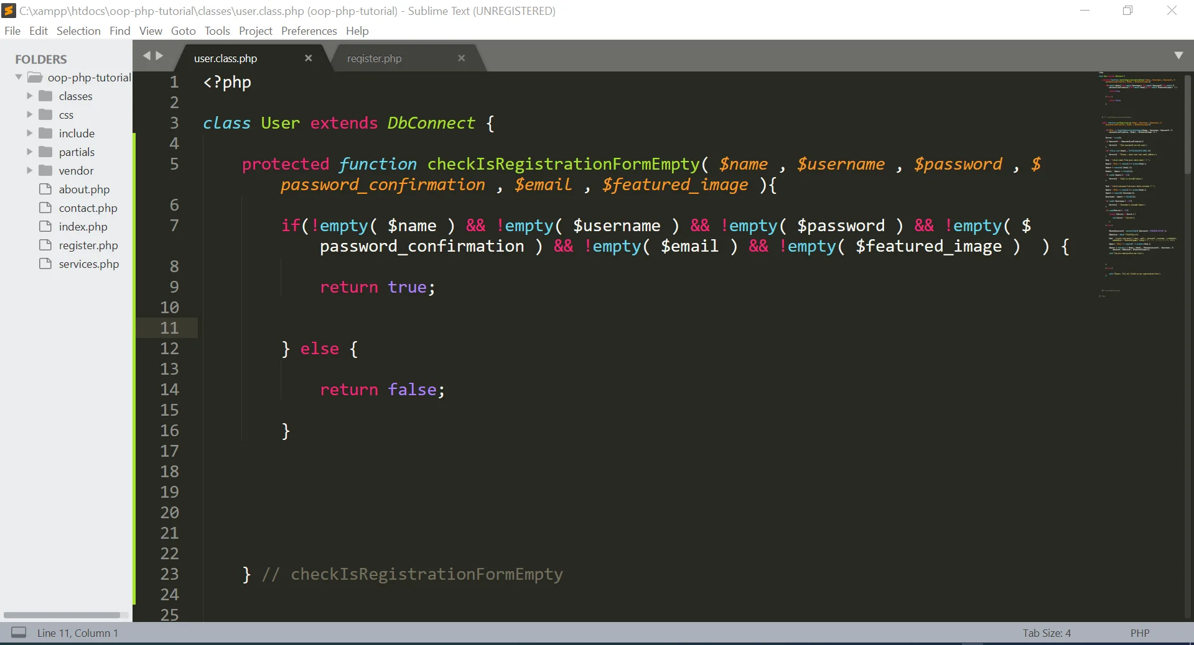Select the partials folder icon
This screenshot has width=1194, height=645.
click(x=45, y=152)
